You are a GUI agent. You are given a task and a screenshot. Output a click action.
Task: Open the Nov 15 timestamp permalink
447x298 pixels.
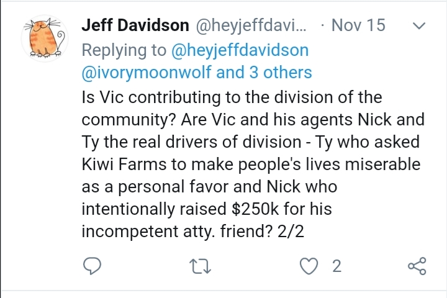pyautogui.click(x=358, y=25)
